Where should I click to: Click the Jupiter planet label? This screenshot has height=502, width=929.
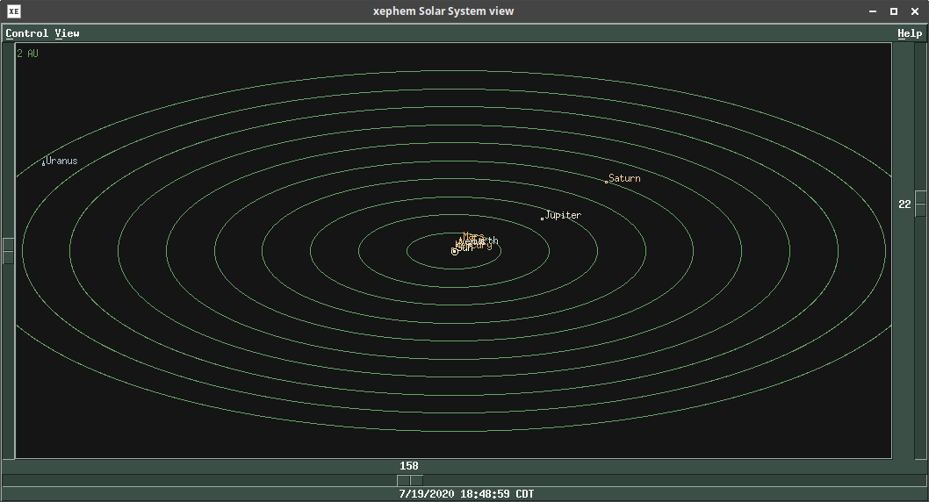point(563,215)
